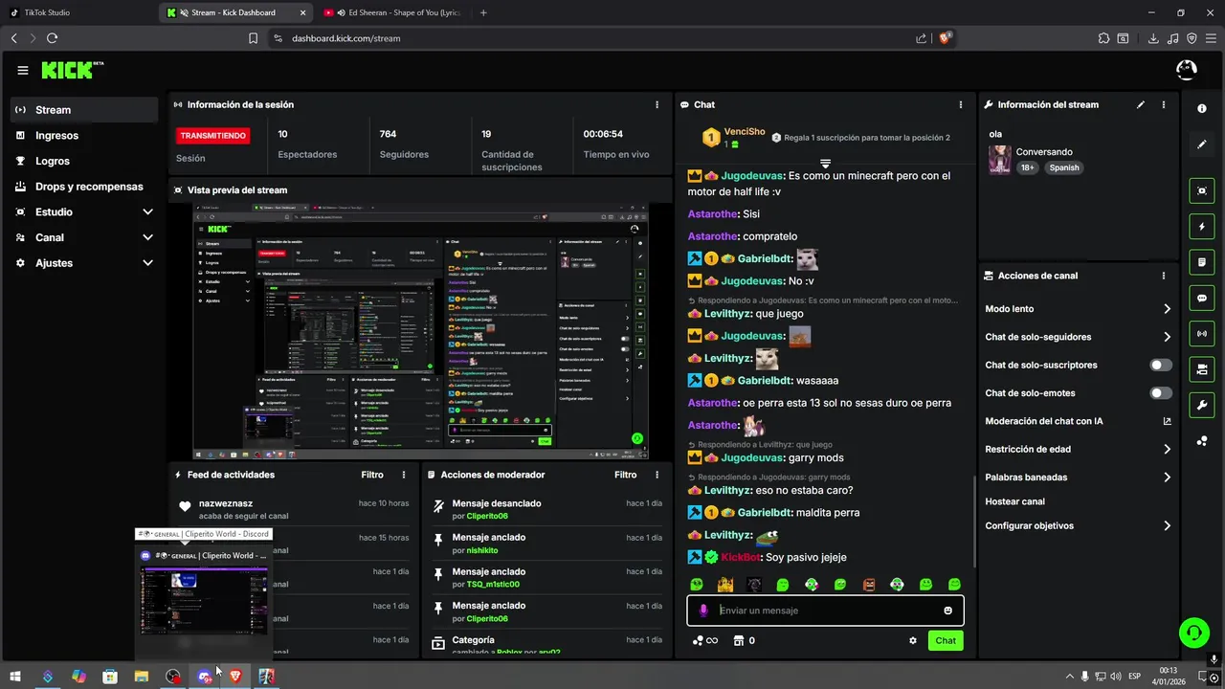Open options menu of Información del stream
Image resolution: width=1225 pixels, height=689 pixels.
tap(1164, 104)
